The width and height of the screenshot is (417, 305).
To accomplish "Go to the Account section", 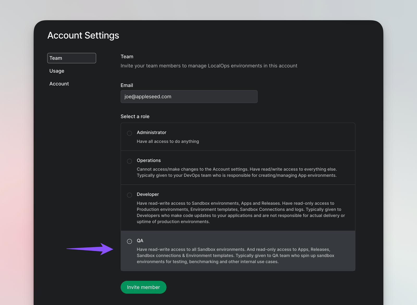I will (x=59, y=84).
